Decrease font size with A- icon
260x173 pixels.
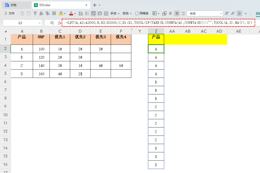233,13
